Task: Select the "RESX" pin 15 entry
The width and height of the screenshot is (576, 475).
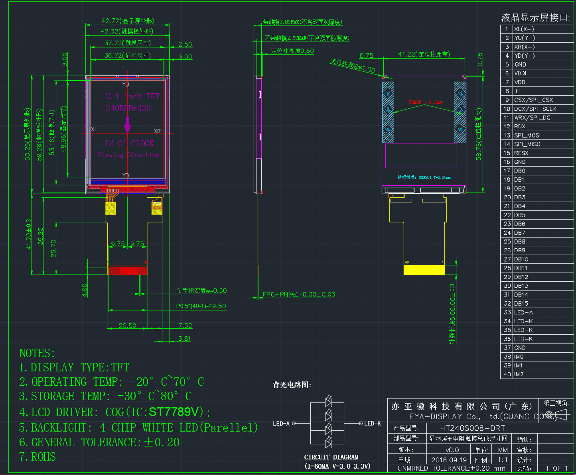Action: pos(521,153)
